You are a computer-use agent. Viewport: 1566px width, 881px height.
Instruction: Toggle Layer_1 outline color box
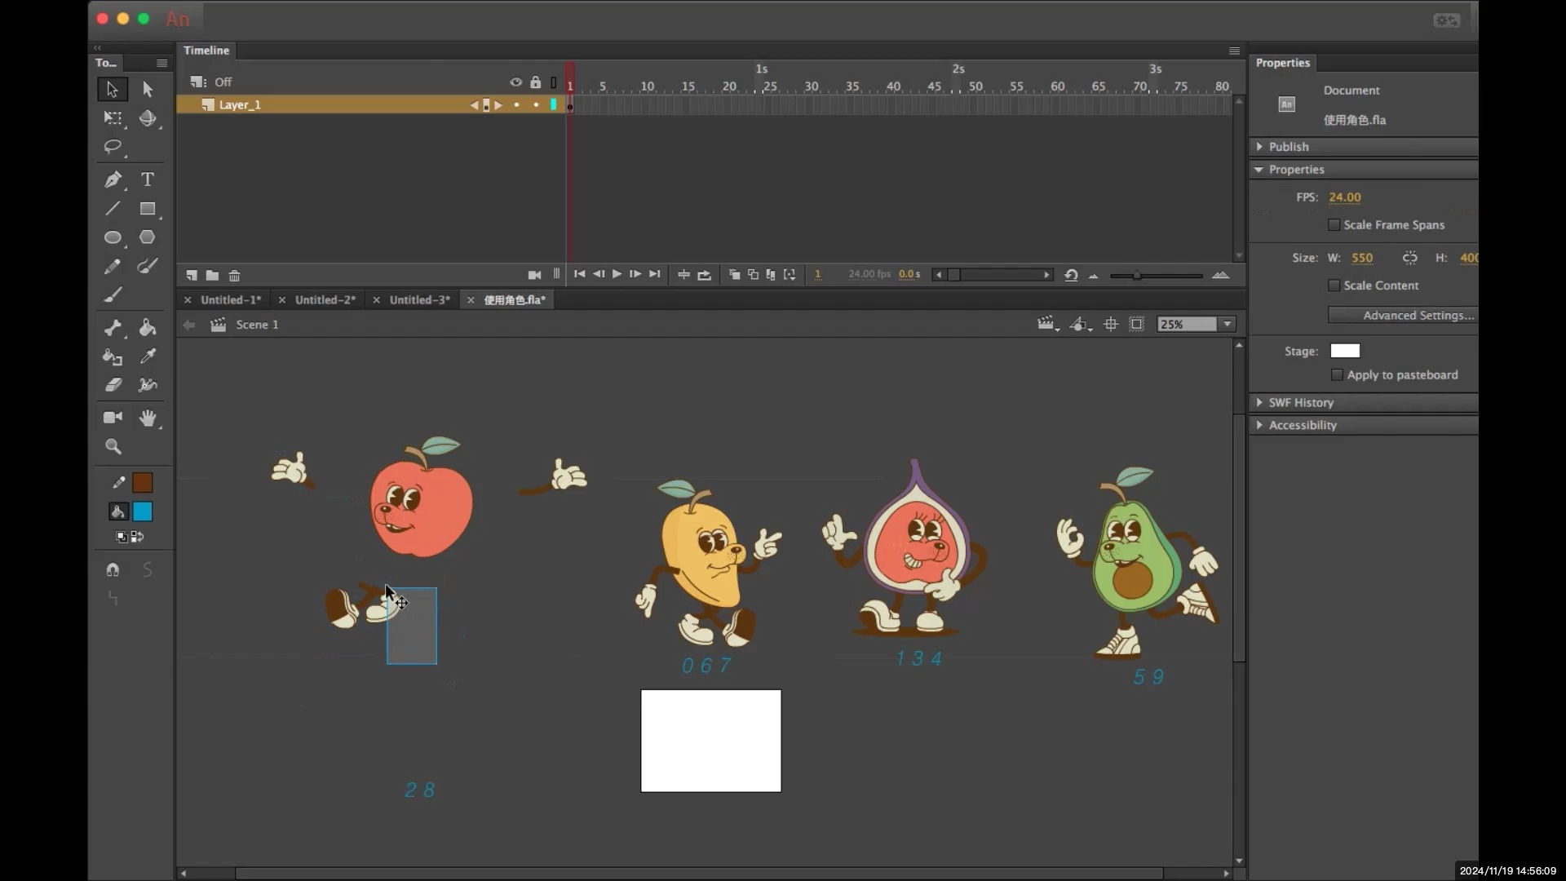(x=554, y=104)
